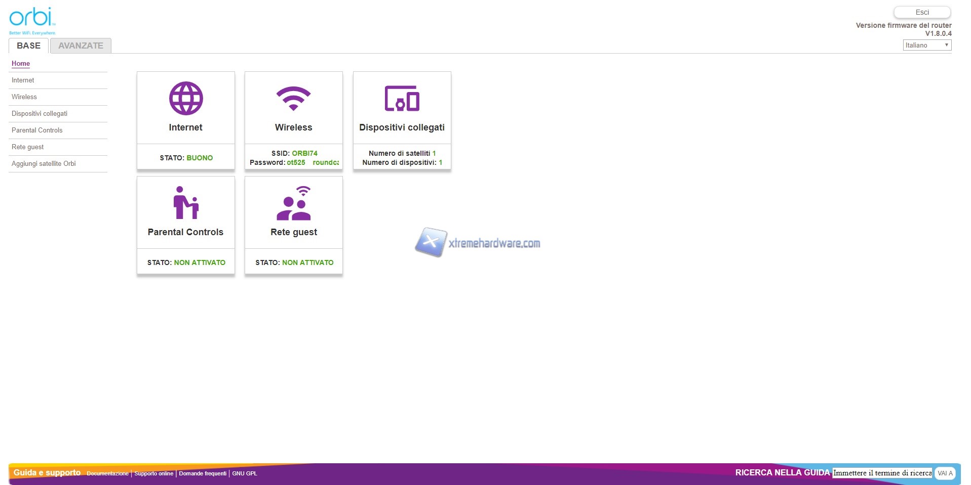Open the GNU GPL footer link
This screenshot has height=485, width=971.
(x=244, y=473)
